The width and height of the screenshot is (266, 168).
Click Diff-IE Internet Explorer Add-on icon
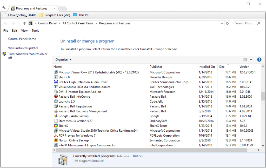(x=56, y=92)
